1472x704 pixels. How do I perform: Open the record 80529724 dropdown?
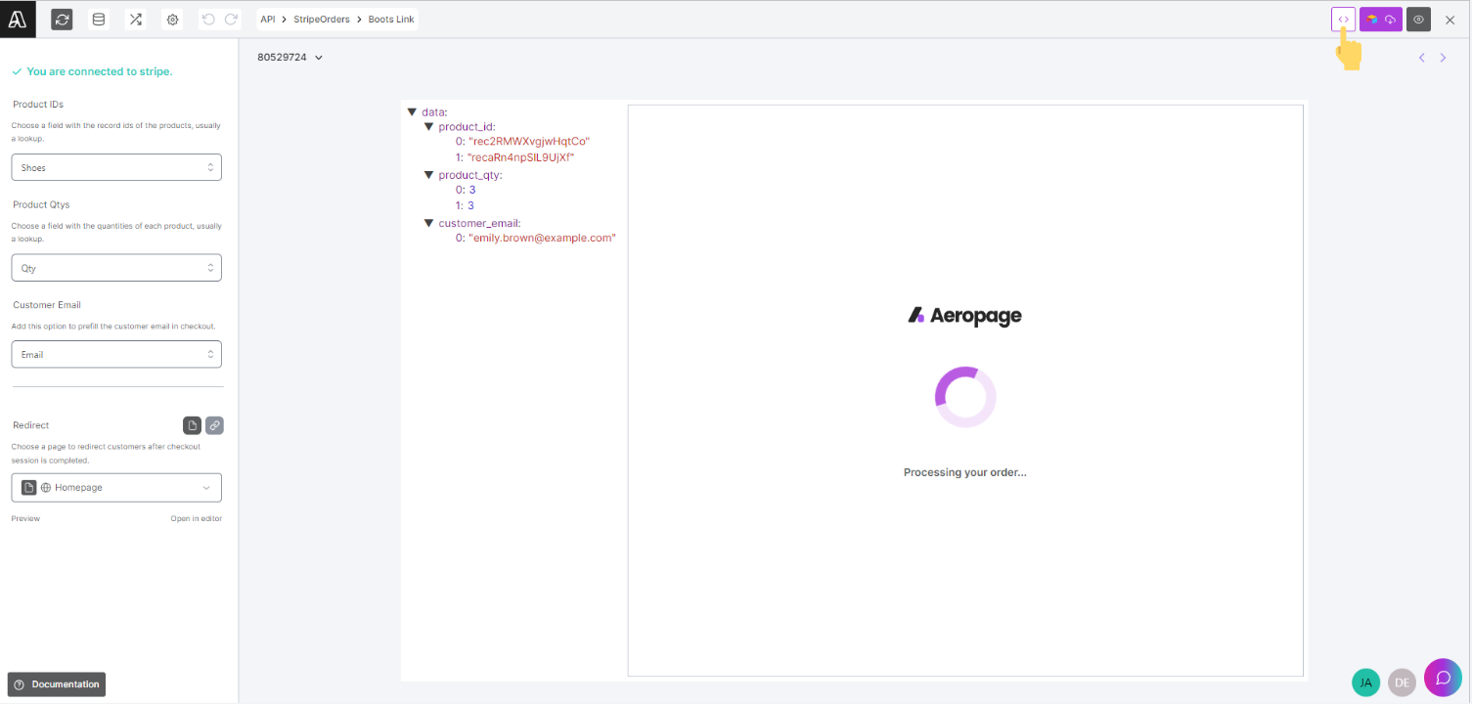pyautogui.click(x=290, y=57)
